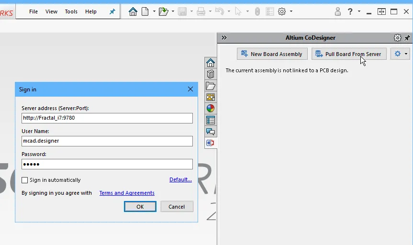Screen dimensions: 413x245
Task: Open the Options gear in top toolbar
Action: [x=282, y=11]
